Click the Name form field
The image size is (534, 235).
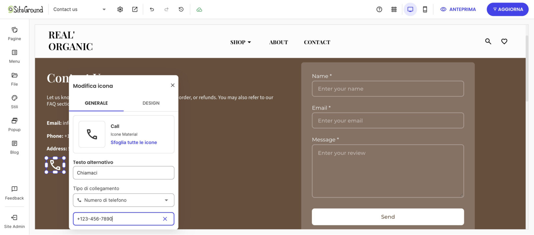[388, 89]
